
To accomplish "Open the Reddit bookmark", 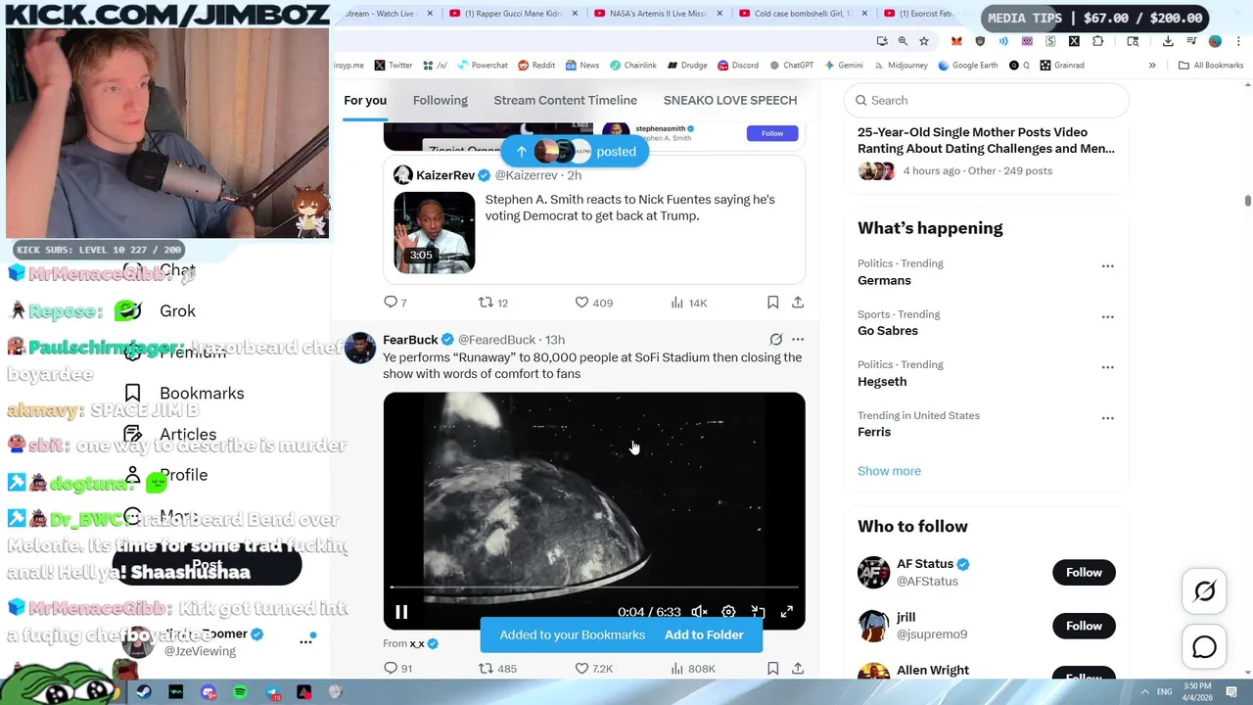I will [536, 66].
